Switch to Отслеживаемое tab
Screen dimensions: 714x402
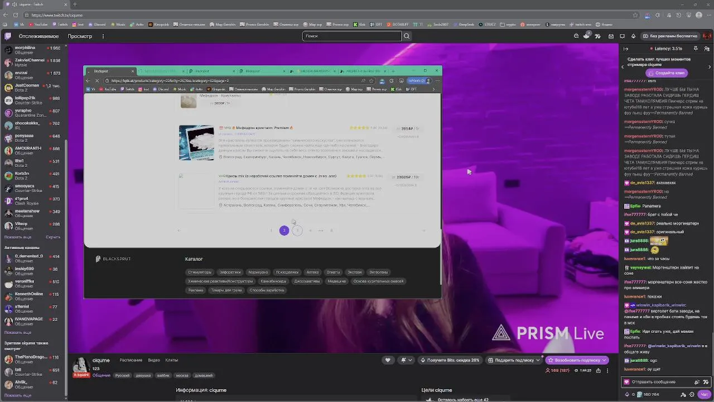[38, 36]
